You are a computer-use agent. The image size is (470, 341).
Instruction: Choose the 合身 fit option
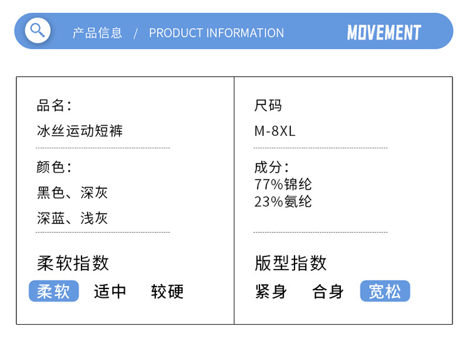[328, 292]
